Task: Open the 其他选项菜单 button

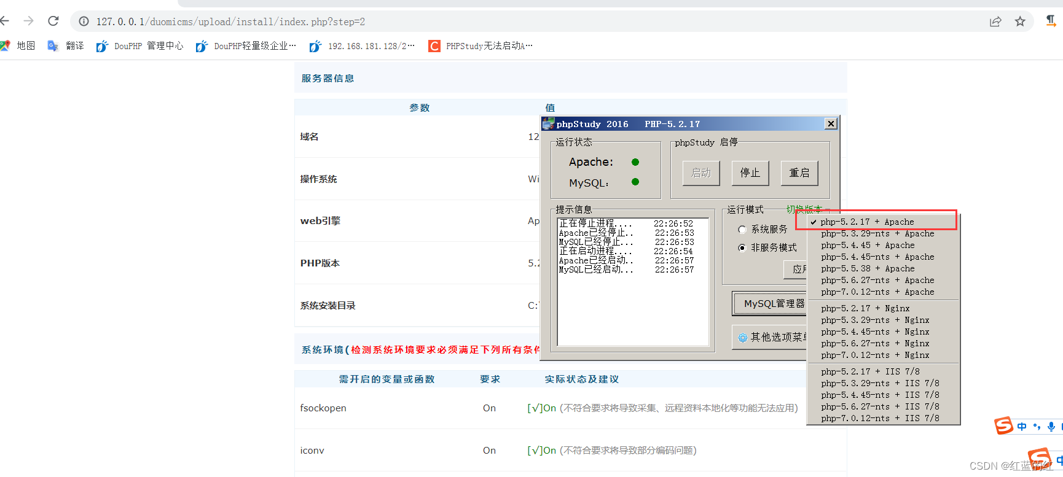Action: [x=770, y=337]
